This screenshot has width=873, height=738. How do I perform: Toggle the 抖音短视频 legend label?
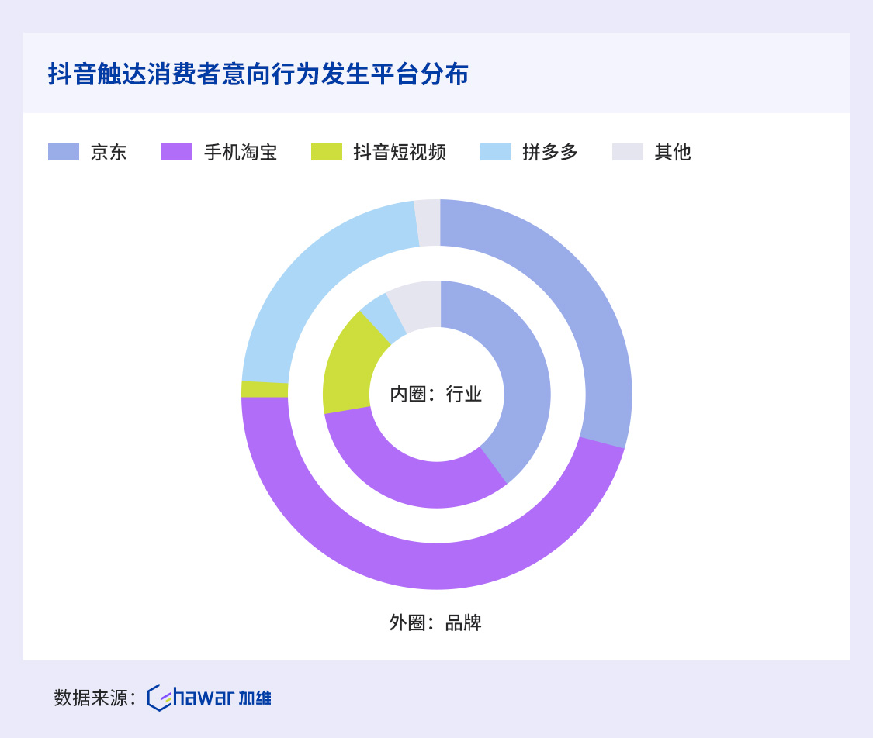coord(400,152)
